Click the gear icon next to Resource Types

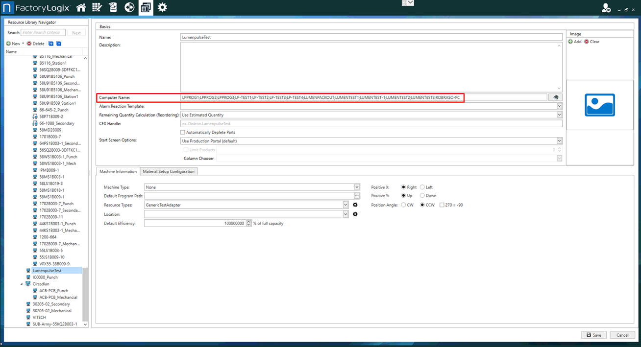(x=355, y=205)
